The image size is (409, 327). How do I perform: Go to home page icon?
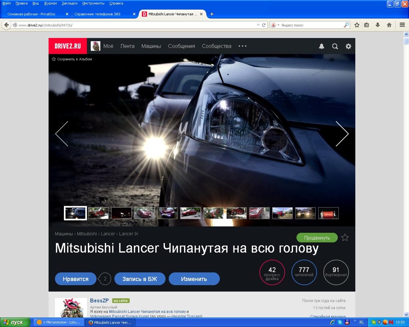point(389,25)
